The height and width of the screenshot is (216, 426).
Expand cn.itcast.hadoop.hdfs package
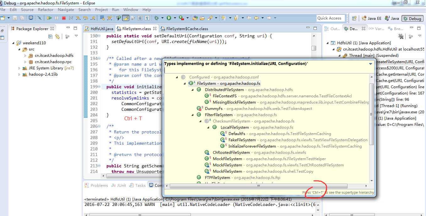click(25, 56)
